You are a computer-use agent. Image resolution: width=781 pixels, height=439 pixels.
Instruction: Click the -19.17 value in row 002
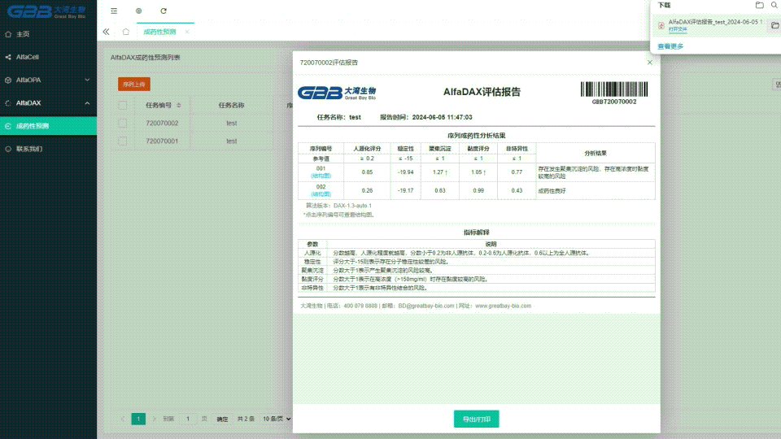click(405, 190)
